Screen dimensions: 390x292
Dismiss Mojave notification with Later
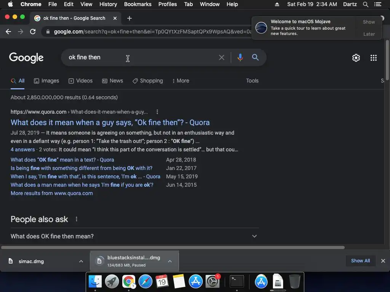[x=369, y=34]
